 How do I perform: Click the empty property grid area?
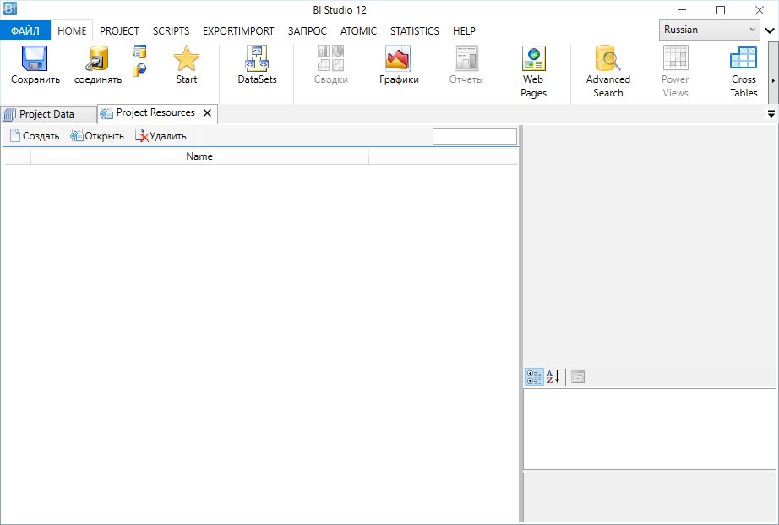(x=650, y=429)
